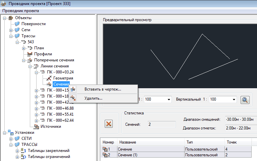Screen dimensions: 257x161
Task: Click the Источники sources icon
Action: pos(36,126)
